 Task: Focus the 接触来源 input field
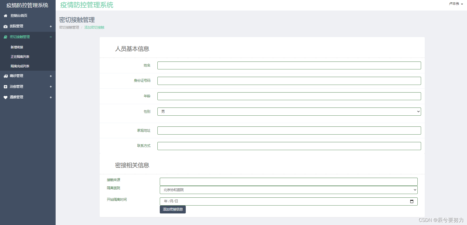point(289,182)
